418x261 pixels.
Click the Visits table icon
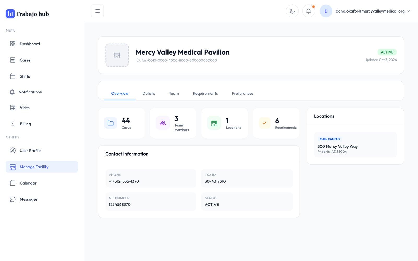[13, 108]
